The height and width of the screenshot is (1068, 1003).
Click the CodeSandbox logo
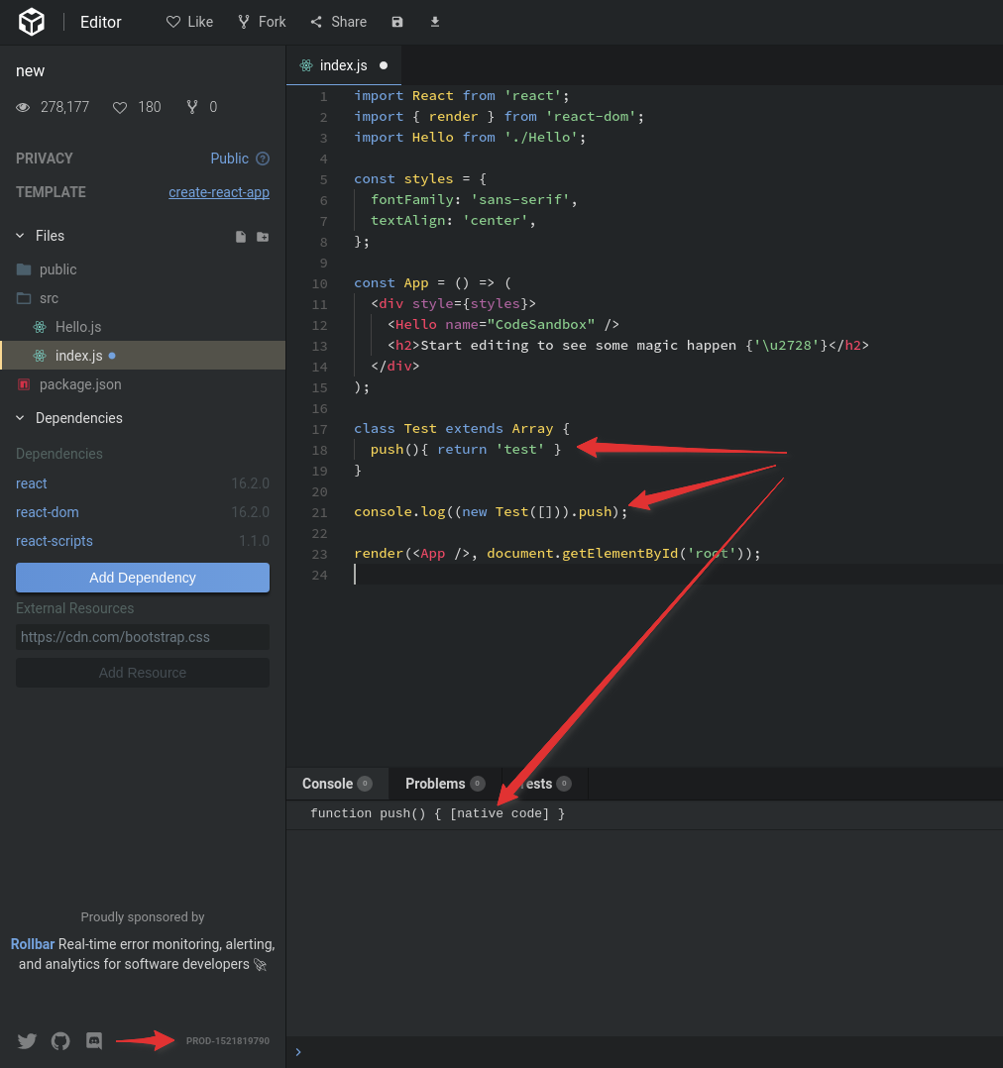[30, 21]
